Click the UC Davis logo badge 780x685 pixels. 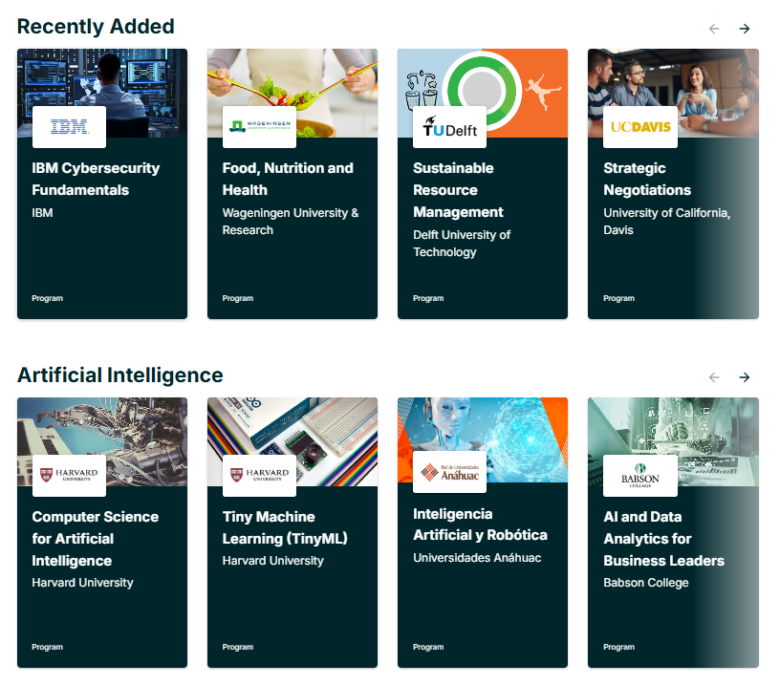coord(639,126)
